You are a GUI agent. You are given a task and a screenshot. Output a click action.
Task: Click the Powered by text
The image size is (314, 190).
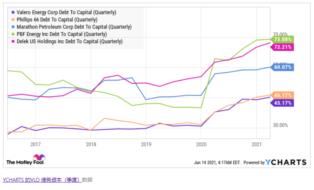[x=254, y=163]
